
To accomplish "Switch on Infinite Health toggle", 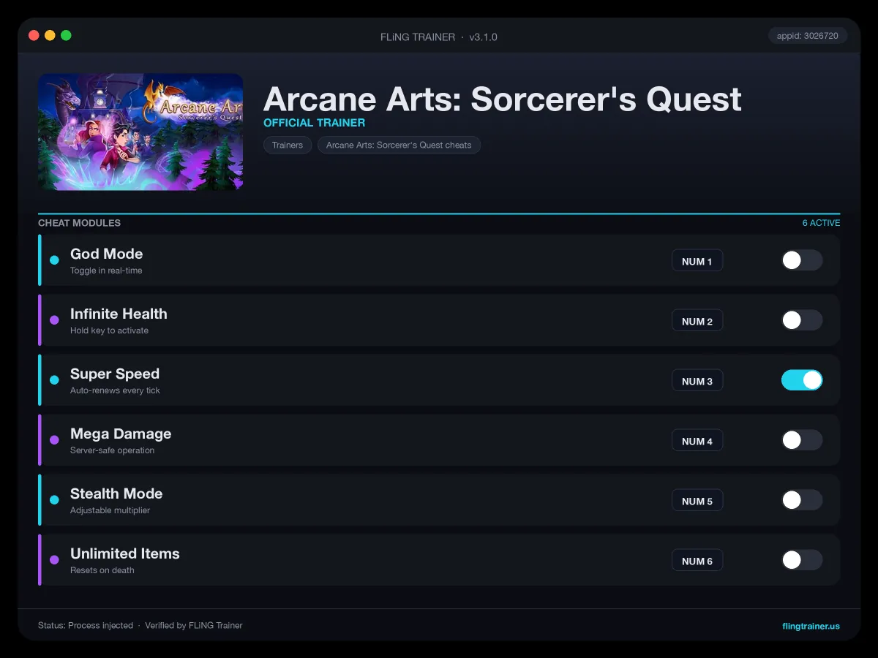I will [802, 320].
